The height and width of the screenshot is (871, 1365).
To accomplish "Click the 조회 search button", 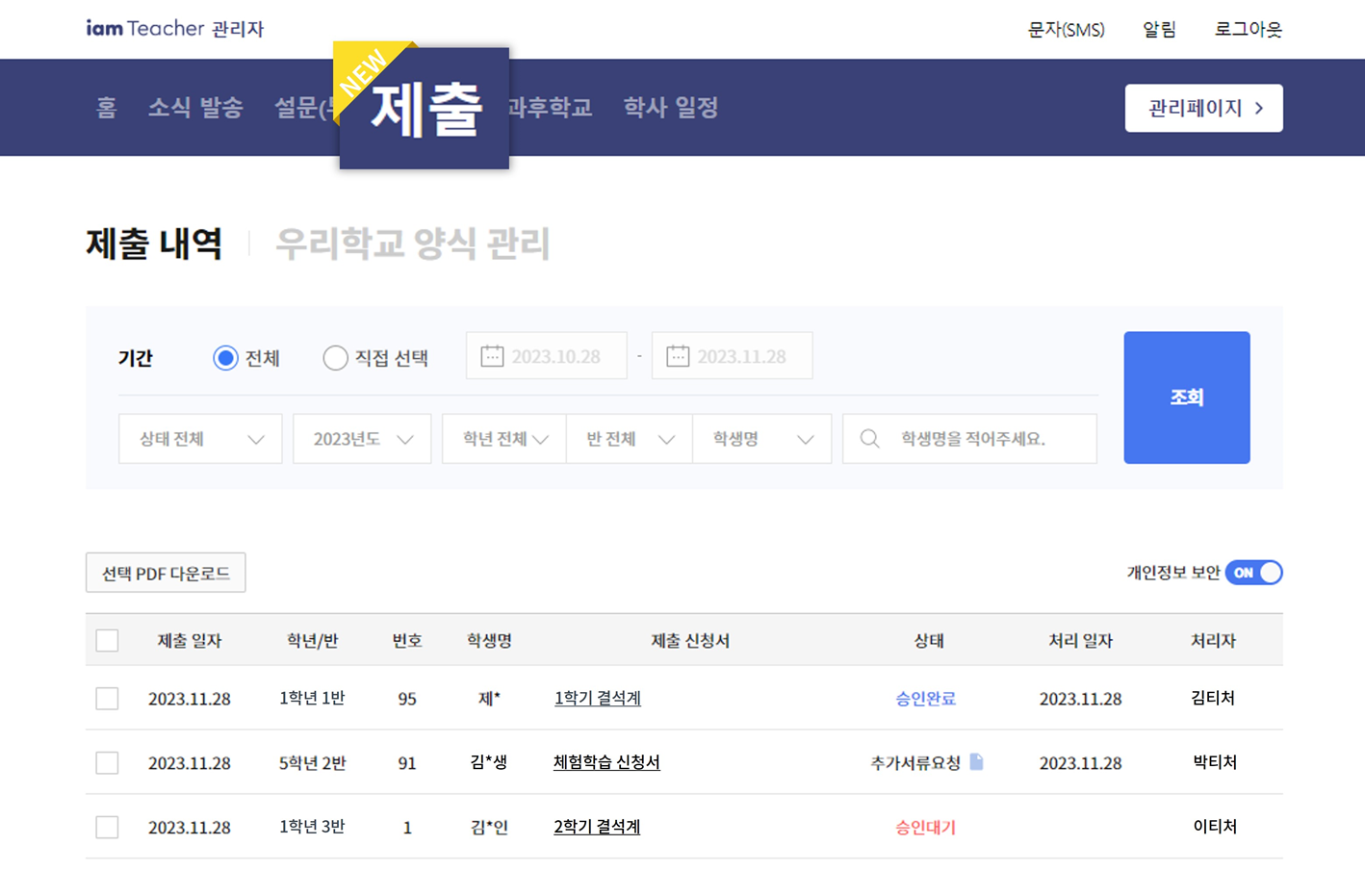I will (1187, 397).
